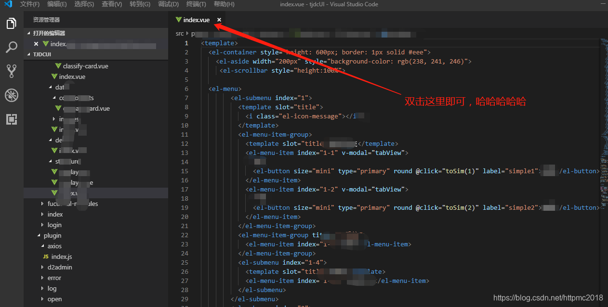The image size is (608, 307).
Task: Click the toSim(2) click handler text
Action: coord(460,207)
